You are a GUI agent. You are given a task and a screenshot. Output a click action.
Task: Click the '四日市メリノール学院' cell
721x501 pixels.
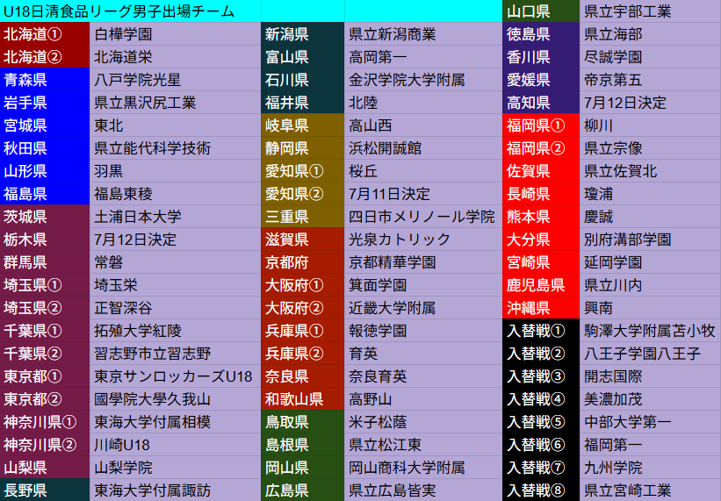(x=423, y=217)
